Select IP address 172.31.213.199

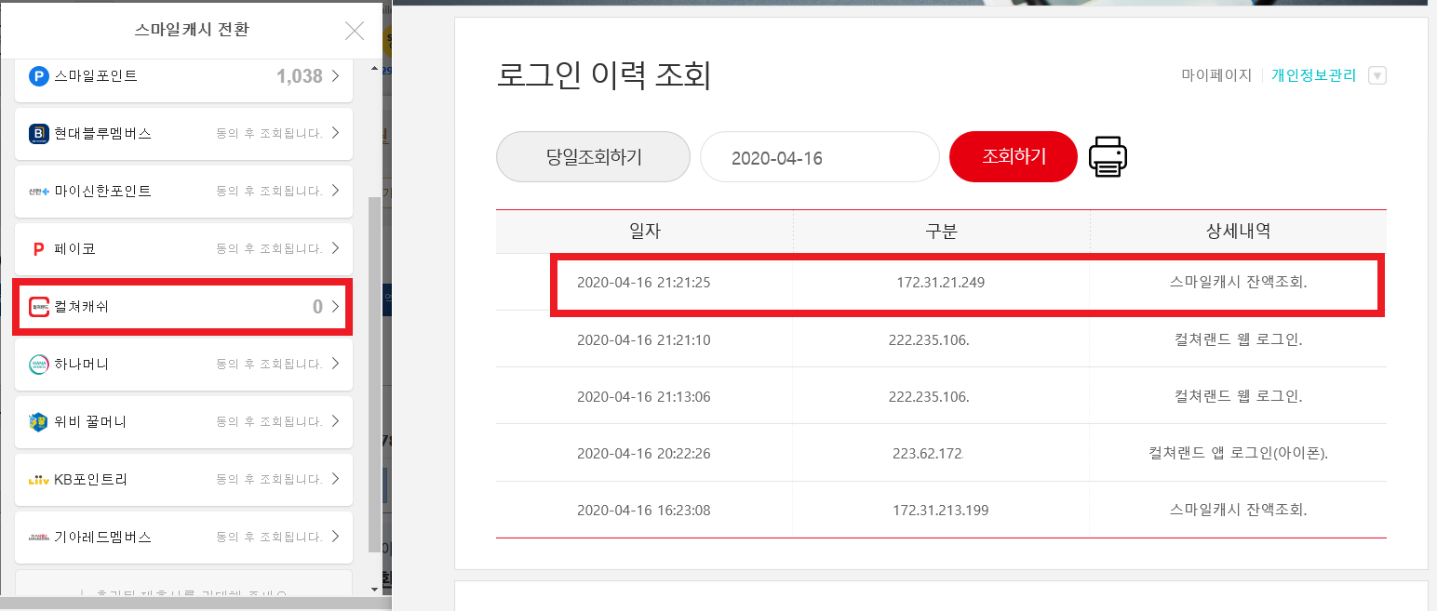(x=941, y=511)
